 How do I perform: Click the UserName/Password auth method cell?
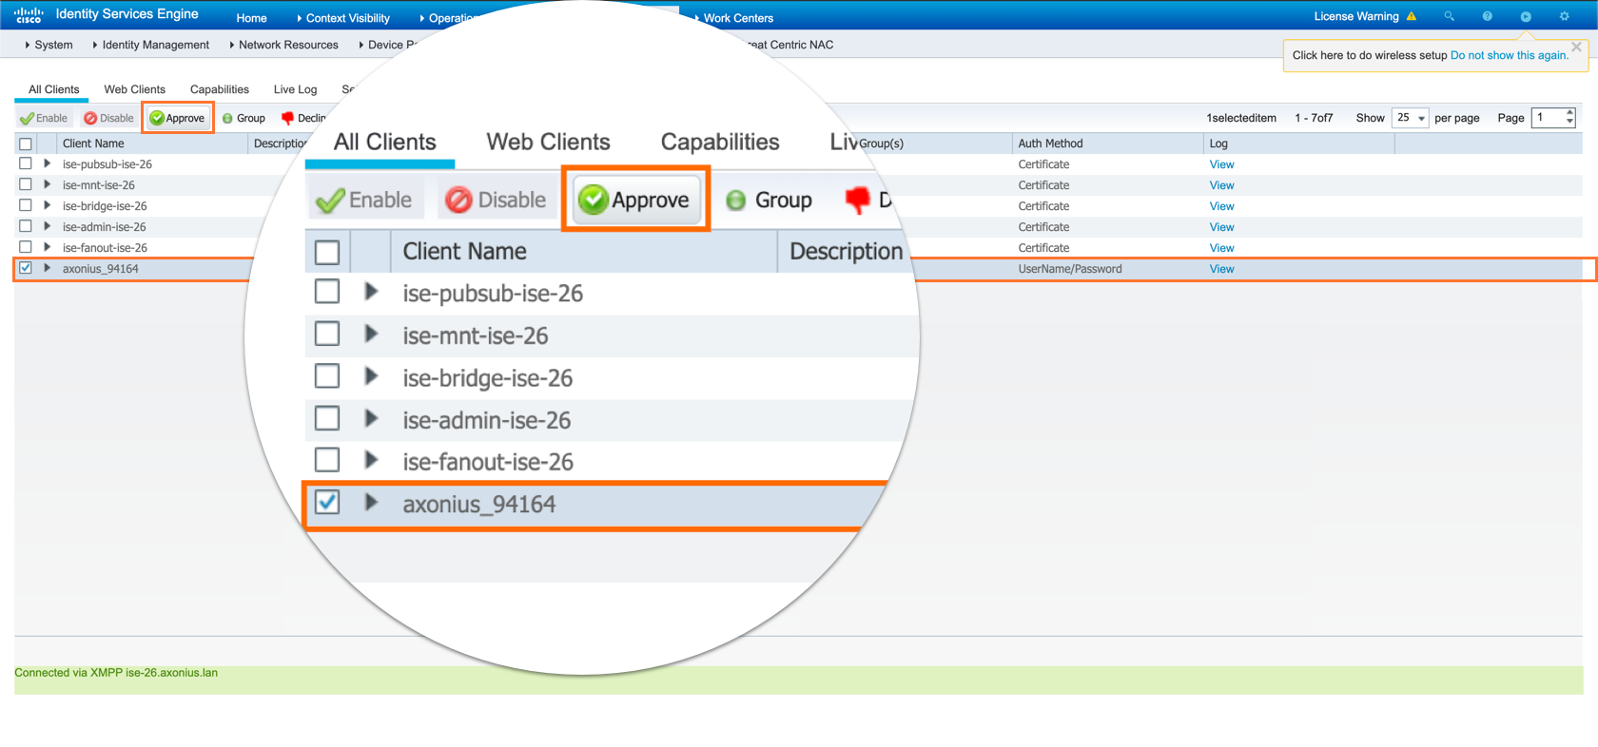1070,269
